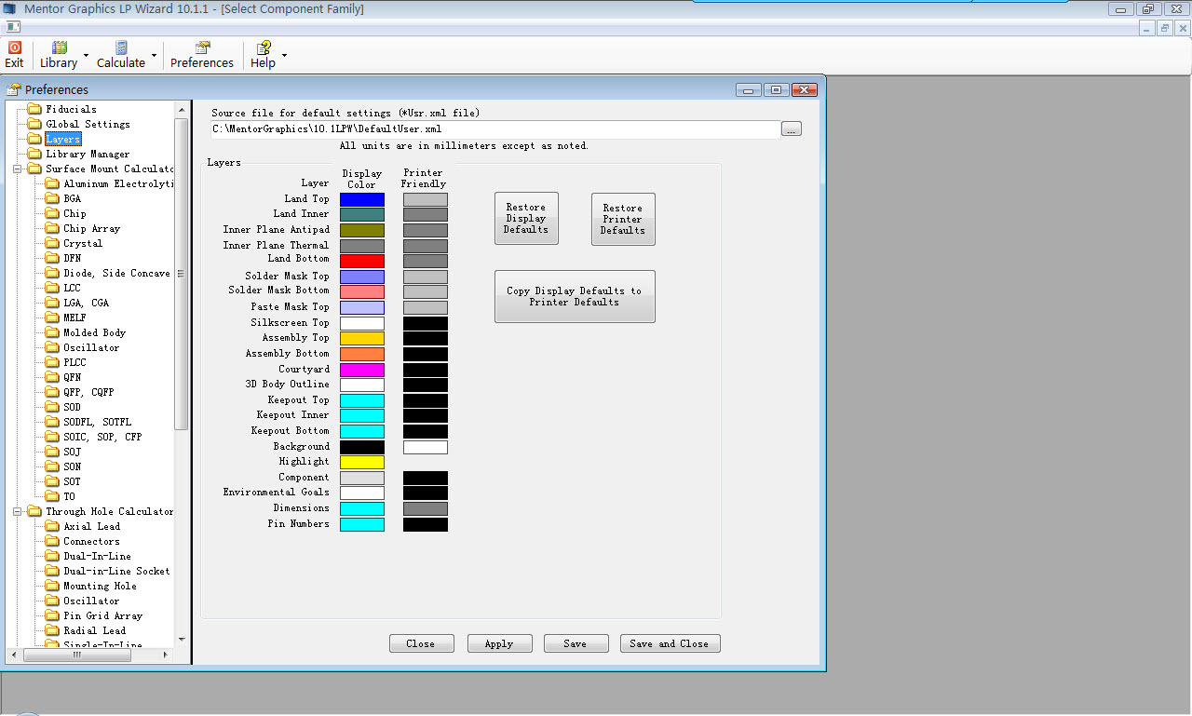Collapse the Through Hole Calculator tree node
The height and width of the screenshot is (716, 1192).
pos(17,511)
